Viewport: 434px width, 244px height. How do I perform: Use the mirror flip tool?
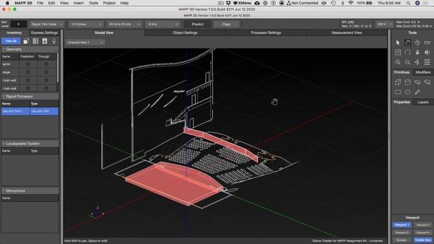click(x=427, y=52)
